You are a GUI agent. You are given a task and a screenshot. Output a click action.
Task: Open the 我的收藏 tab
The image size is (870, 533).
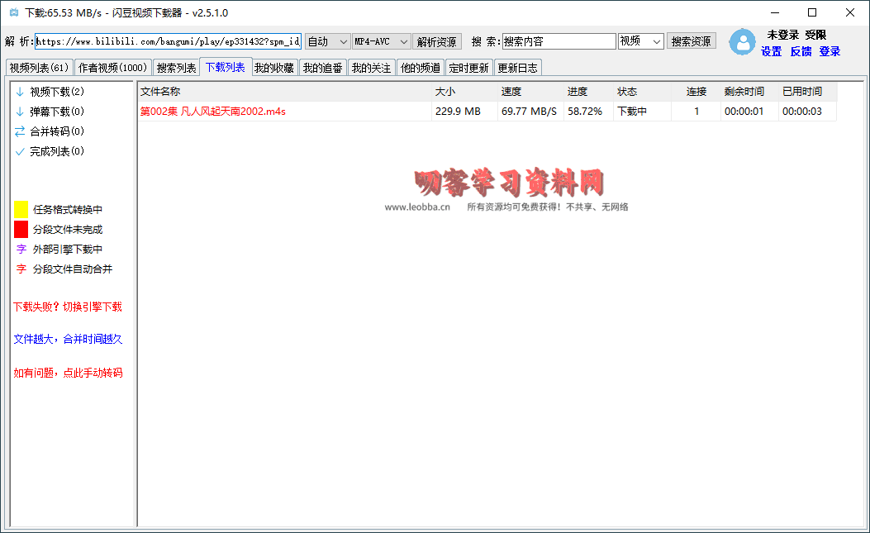click(x=274, y=68)
